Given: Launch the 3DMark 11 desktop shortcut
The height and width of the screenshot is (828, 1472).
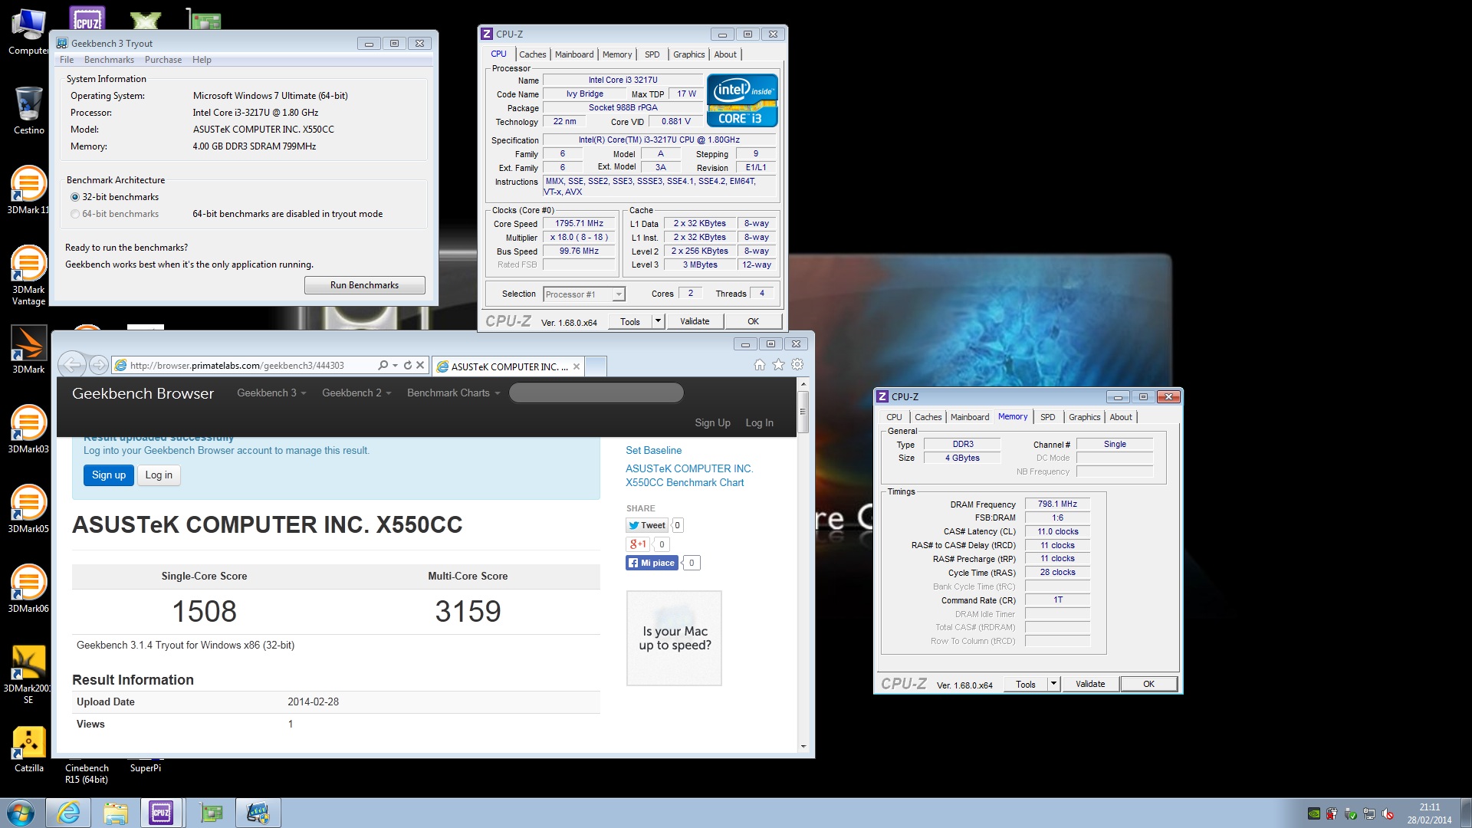Looking at the screenshot, I should (28, 190).
